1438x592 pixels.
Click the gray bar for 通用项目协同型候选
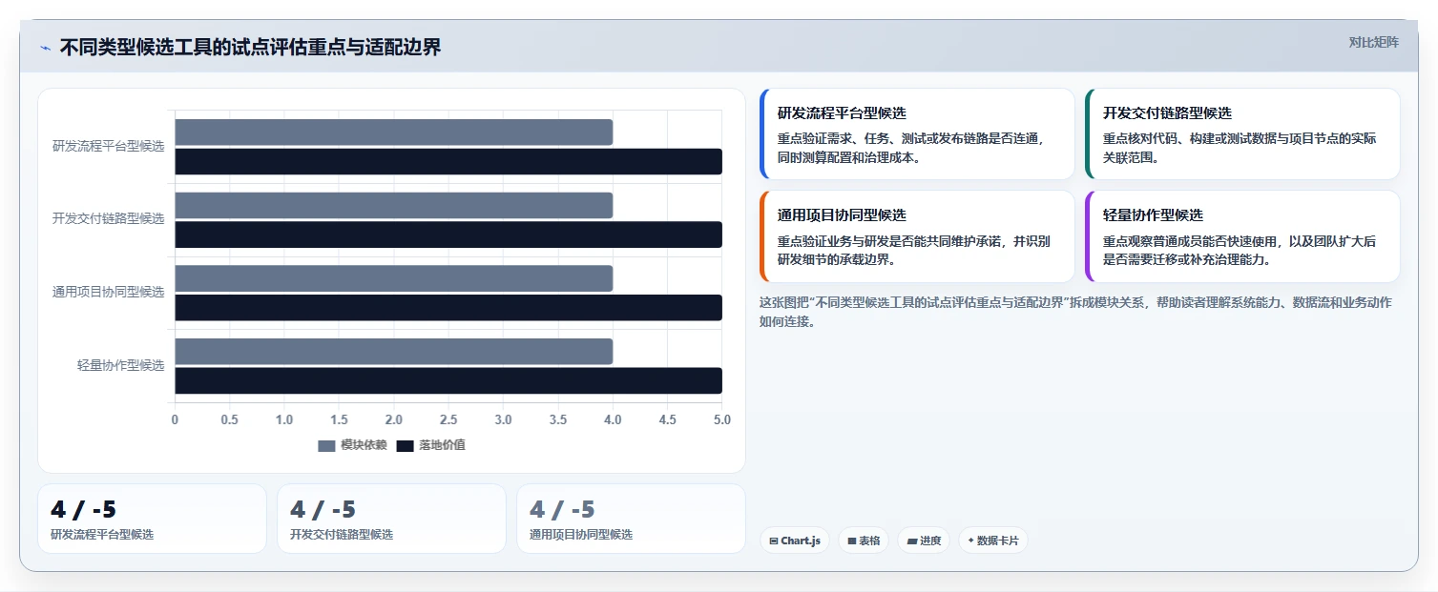(393, 278)
